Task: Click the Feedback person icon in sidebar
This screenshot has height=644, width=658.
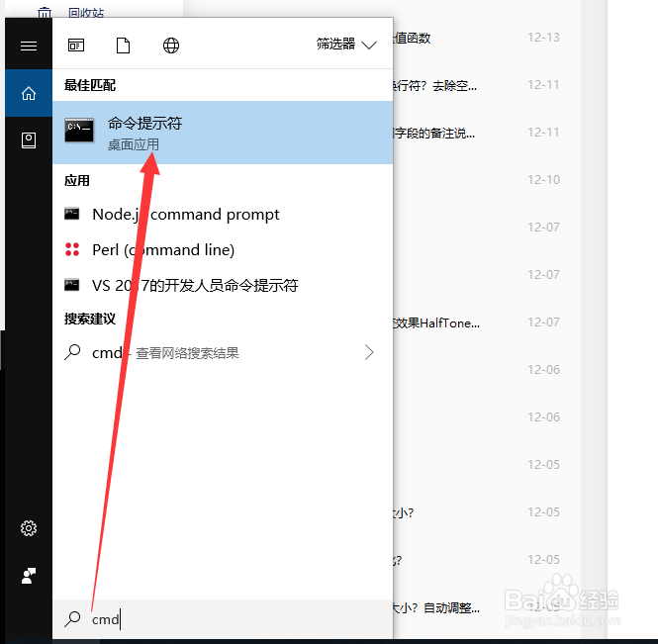Action: pos(29,576)
